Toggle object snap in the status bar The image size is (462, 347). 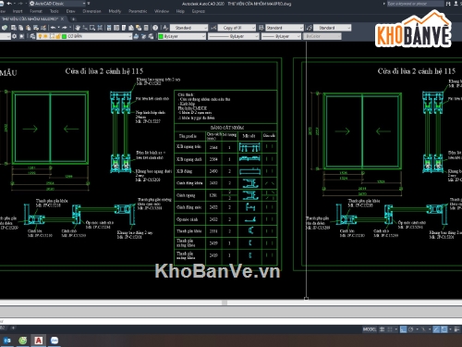pos(444,329)
